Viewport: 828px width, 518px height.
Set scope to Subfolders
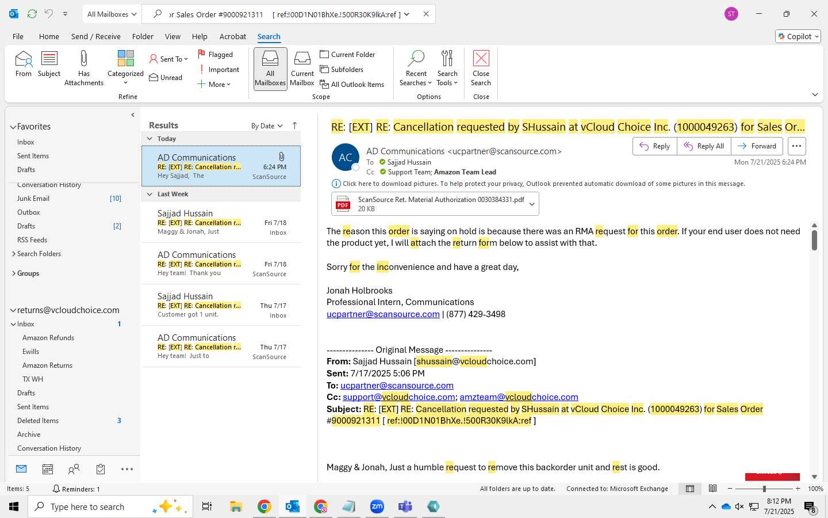[342, 69]
